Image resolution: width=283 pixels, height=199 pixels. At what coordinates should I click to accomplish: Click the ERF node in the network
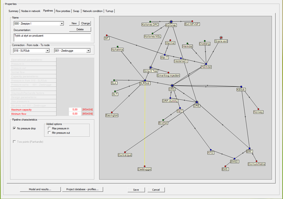coord(249,148)
